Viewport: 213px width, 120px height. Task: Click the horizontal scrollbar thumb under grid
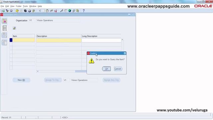point(81,71)
